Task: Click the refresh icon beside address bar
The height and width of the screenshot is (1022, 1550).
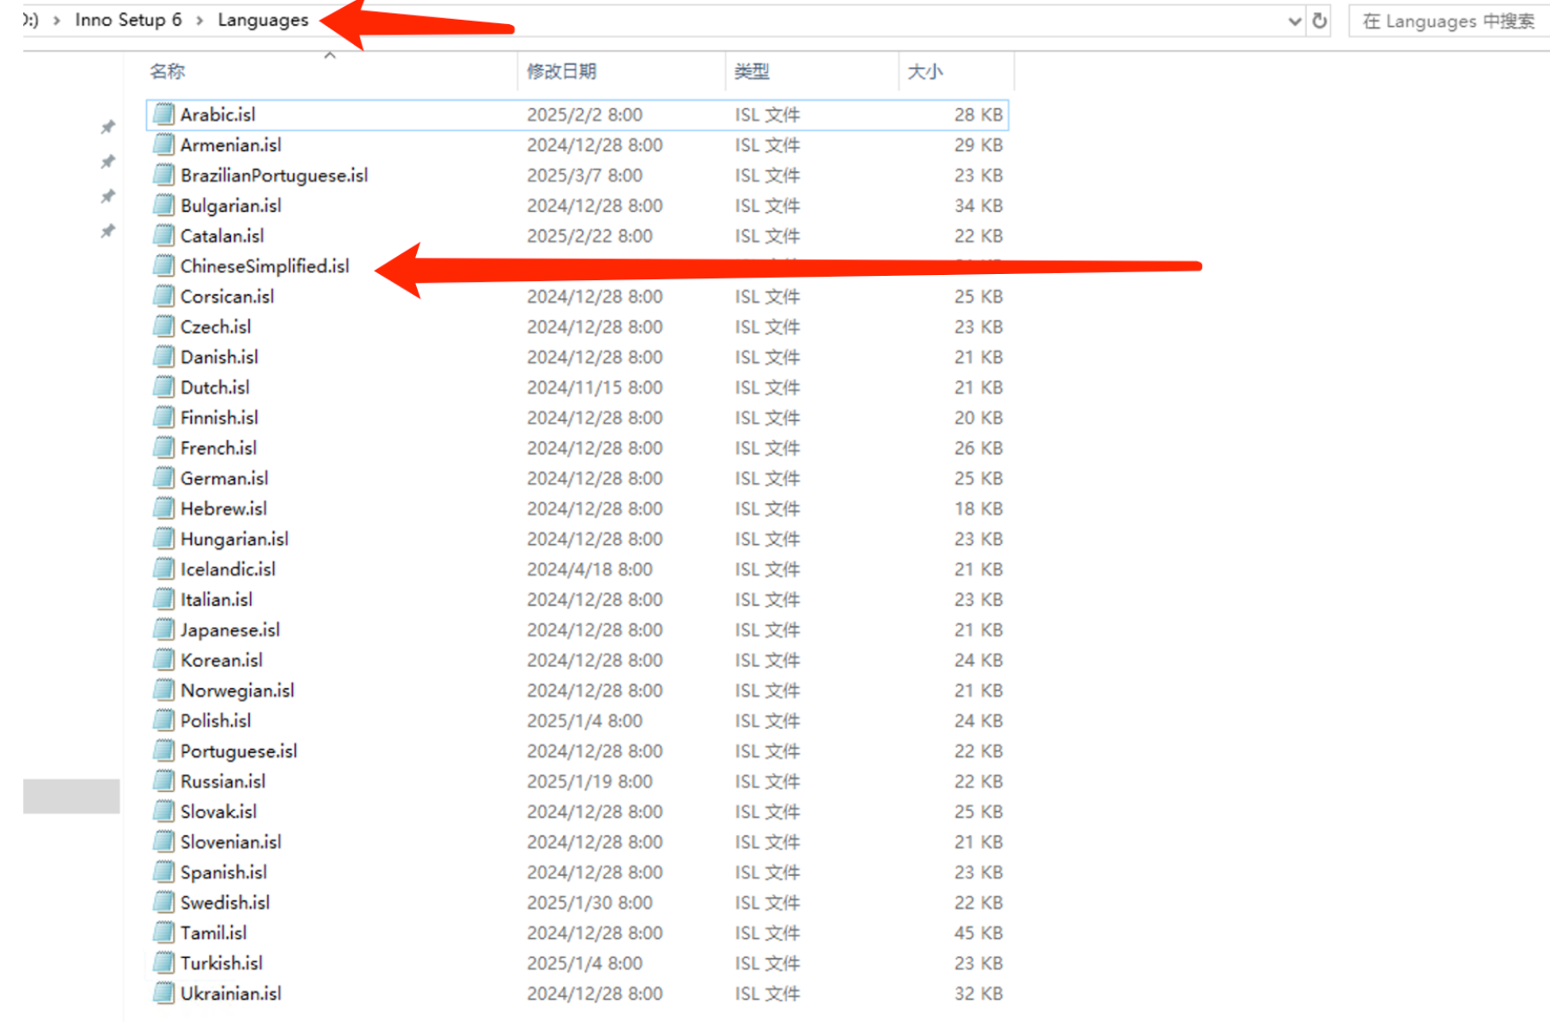Action: coord(1319,21)
